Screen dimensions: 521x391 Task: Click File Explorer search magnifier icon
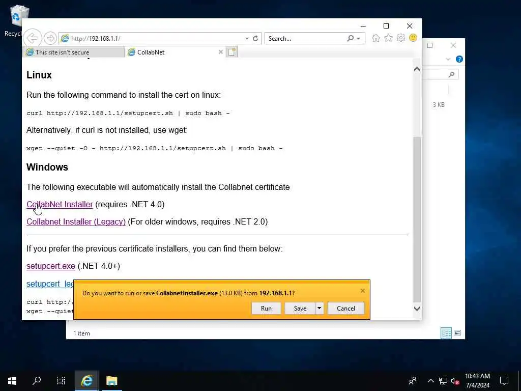451,74
